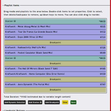Select Kraftwerk - Expo 2000 (Virus 13 Mix)
Image resolution: width=111 pixels, height=111 pixels.
[x=55, y=37]
